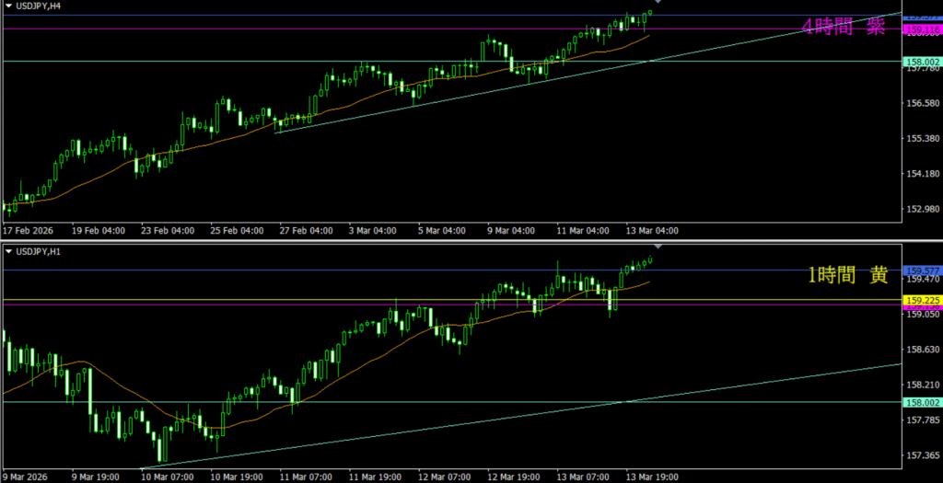Image resolution: width=943 pixels, height=483 pixels.
Task: Open the dropdown arrow beside USDJPY,H4
Action: pos(8,6)
